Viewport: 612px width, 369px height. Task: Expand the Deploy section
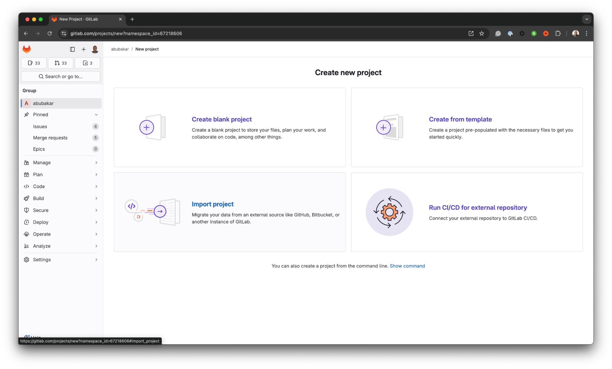coord(61,222)
